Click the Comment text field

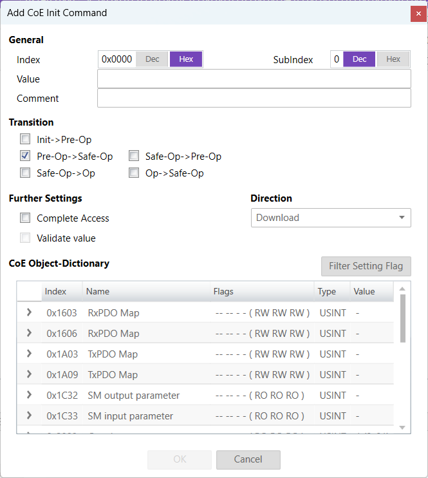(x=254, y=98)
